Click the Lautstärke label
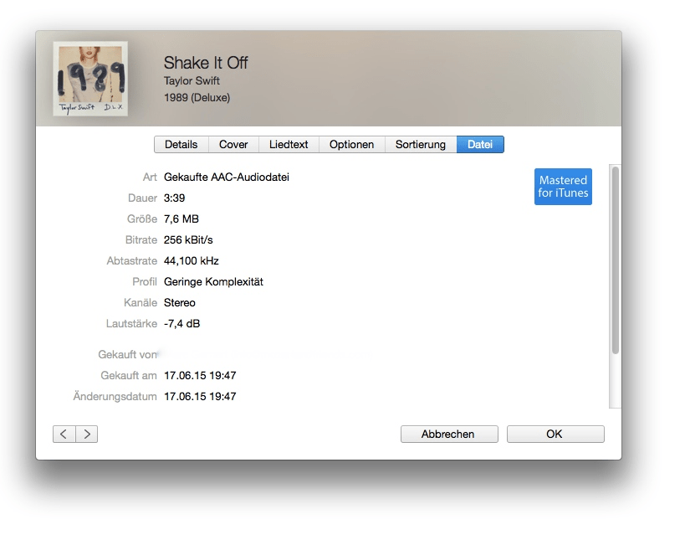Screen dimensions: 685x540 point(131,323)
